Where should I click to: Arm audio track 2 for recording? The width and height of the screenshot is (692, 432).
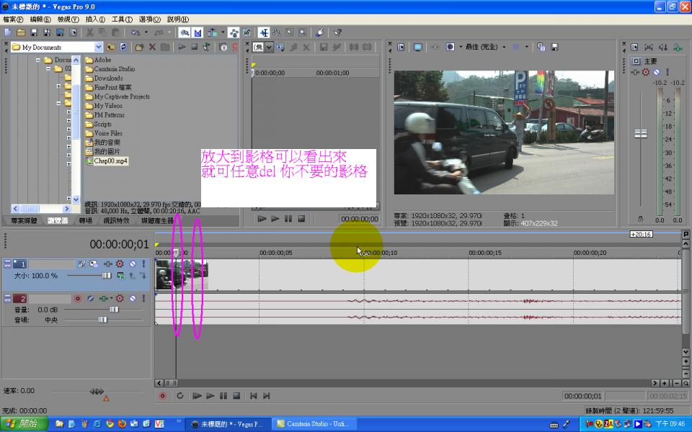[78, 298]
